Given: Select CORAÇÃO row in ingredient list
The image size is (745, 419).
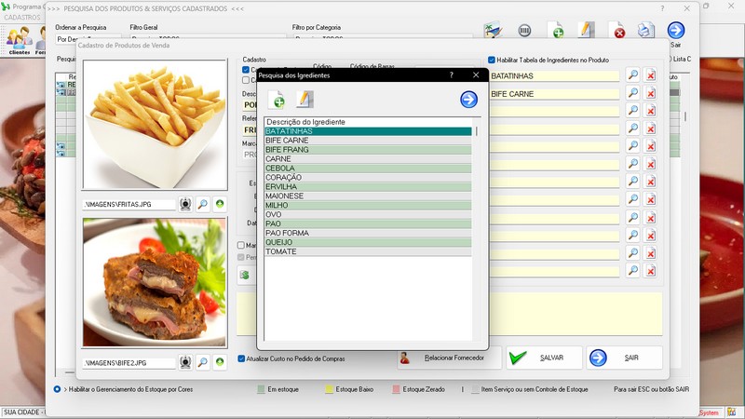Looking at the screenshot, I should [x=368, y=178].
